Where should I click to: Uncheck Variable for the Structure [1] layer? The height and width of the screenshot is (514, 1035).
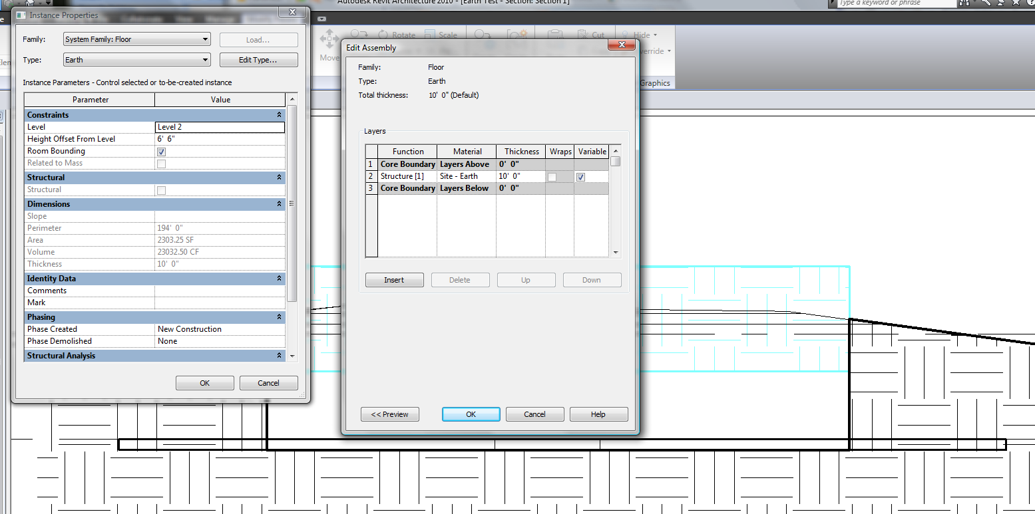tap(580, 177)
